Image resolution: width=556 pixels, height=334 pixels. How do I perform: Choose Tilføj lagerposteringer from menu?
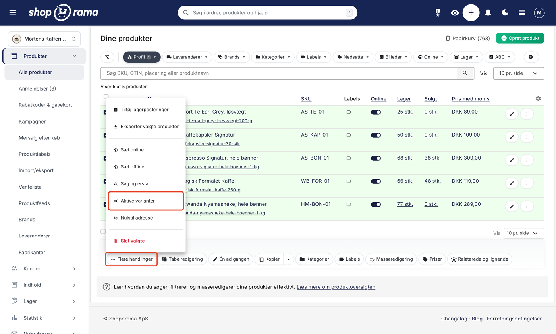[x=146, y=110]
